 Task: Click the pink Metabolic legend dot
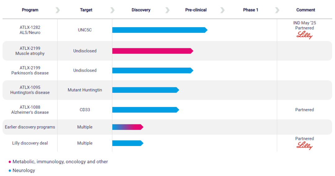(x=10, y=162)
